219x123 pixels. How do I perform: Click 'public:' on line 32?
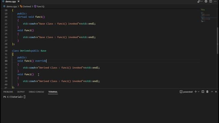[22, 57]
